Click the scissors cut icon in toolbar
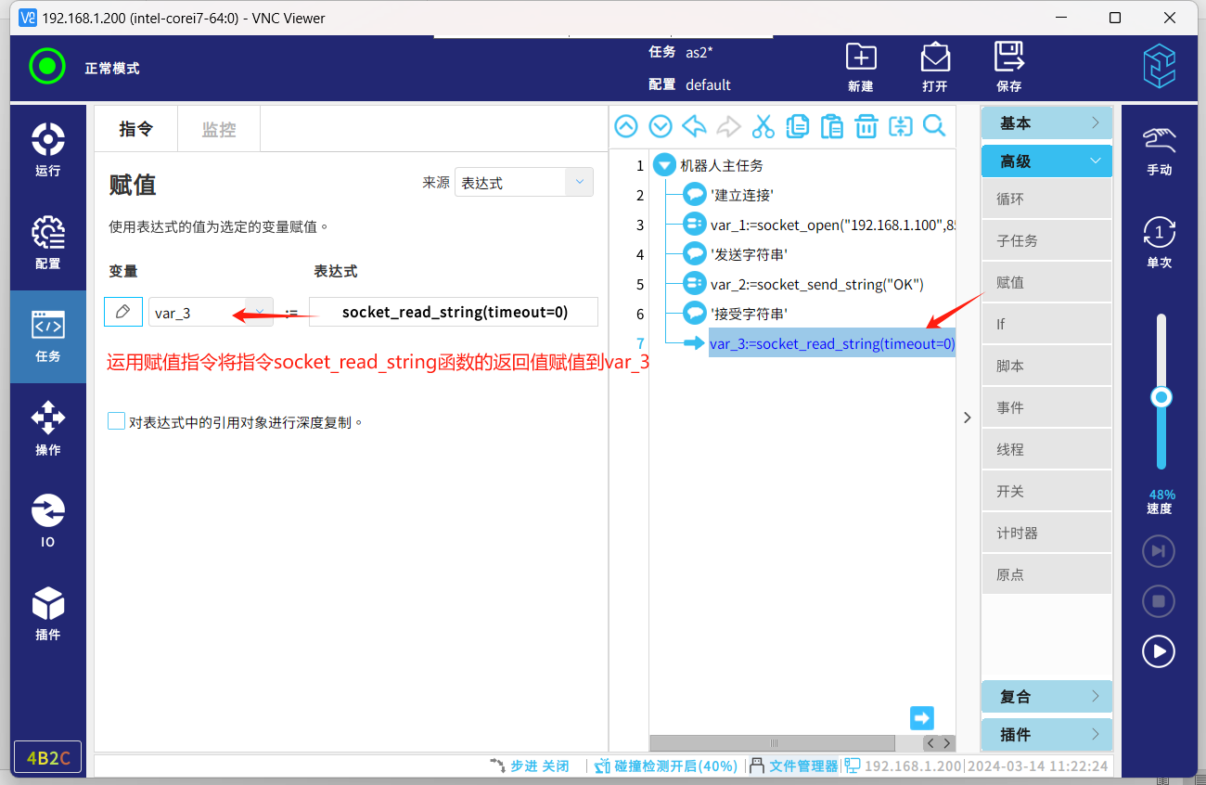Image resolution: width=1206 pixels, height=785 pixels. [763, 126]
